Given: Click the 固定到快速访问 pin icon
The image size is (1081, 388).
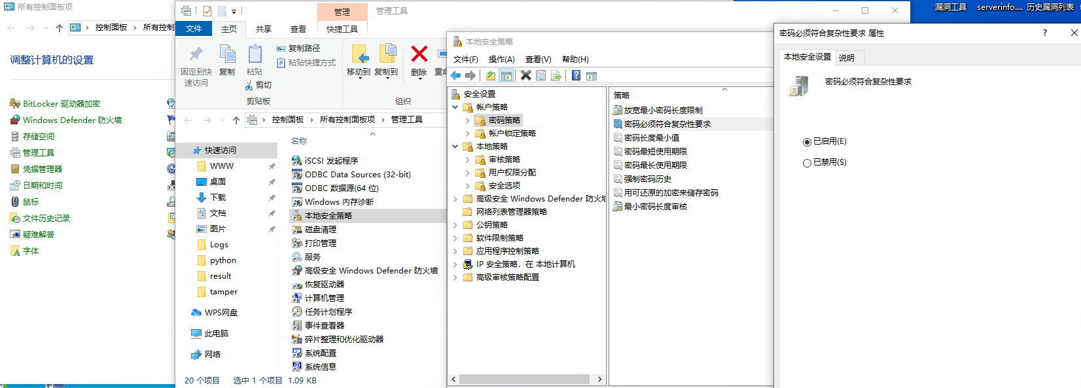Looking at the screenshot, I should coord(196,54).
